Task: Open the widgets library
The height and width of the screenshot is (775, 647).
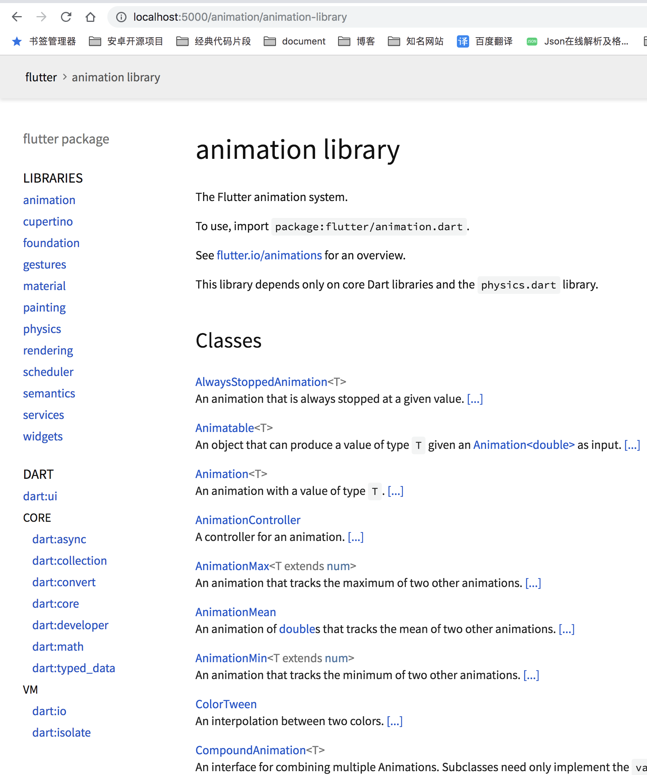Action: (x=43, y=436)
